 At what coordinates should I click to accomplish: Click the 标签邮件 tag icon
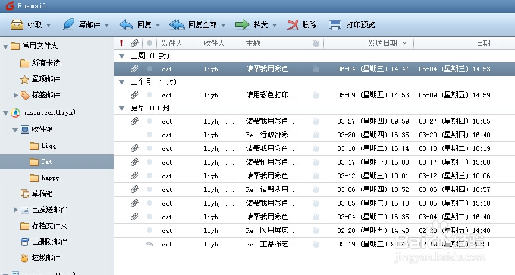click(x=25, y=96)
